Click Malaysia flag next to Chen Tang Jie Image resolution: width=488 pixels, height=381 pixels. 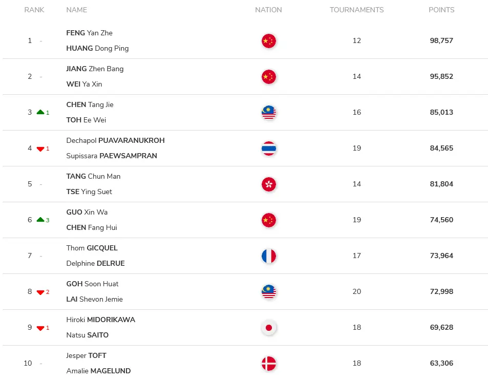(x=269, y=112)
